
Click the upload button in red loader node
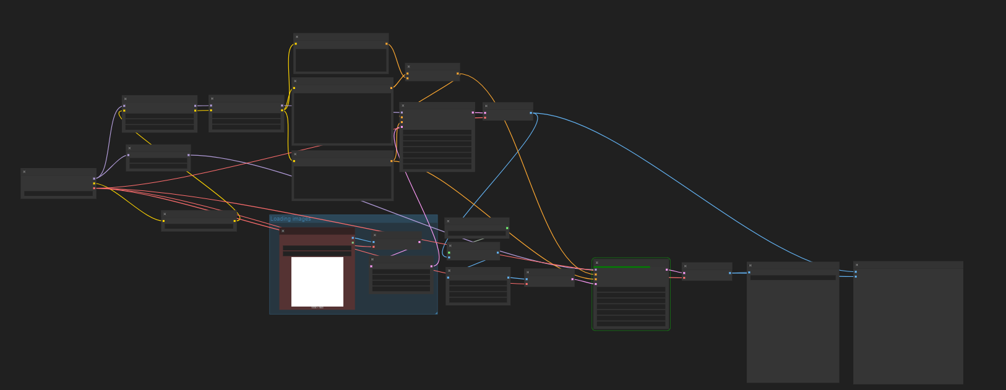tap(317, 253)
